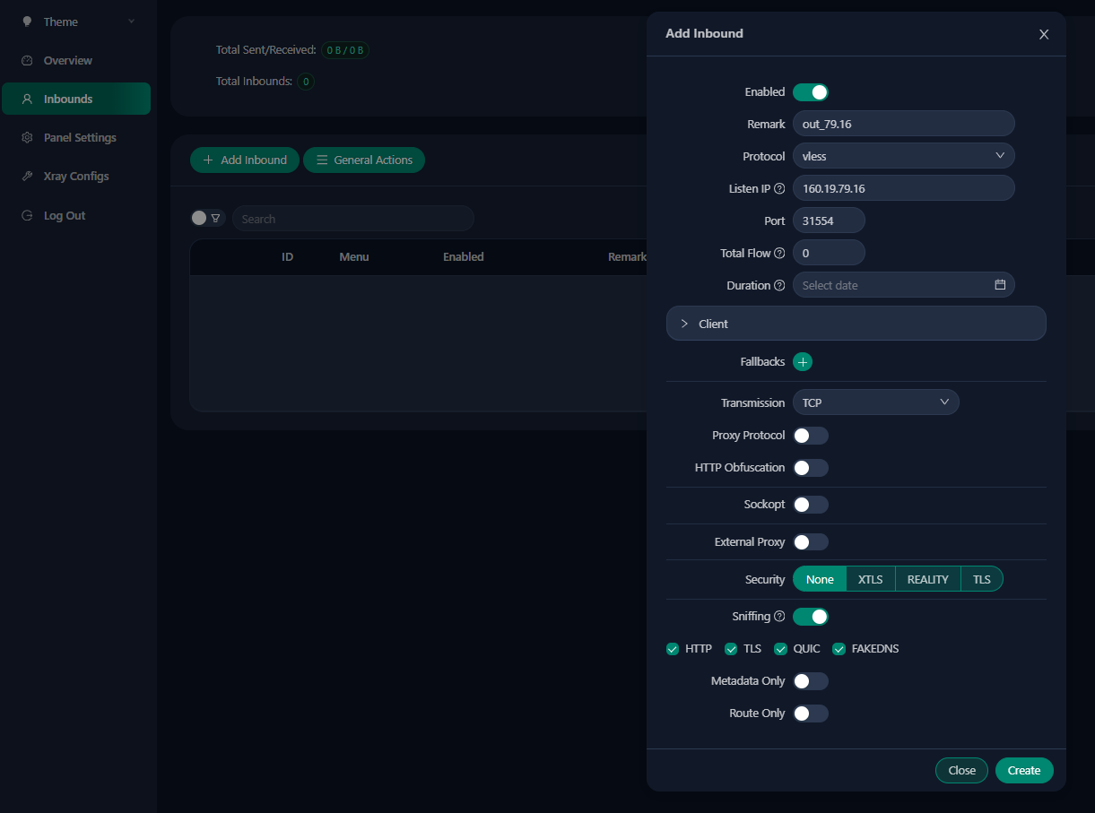1095x813 pixels.
Task: Select REALITY security option
Action: pos(927,580)
